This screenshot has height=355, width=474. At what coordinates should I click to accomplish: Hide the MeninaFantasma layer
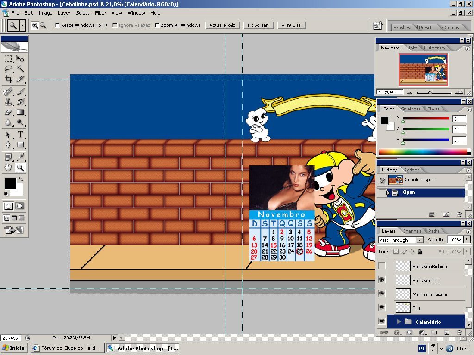pyautogui.click(x=382, y=294)
